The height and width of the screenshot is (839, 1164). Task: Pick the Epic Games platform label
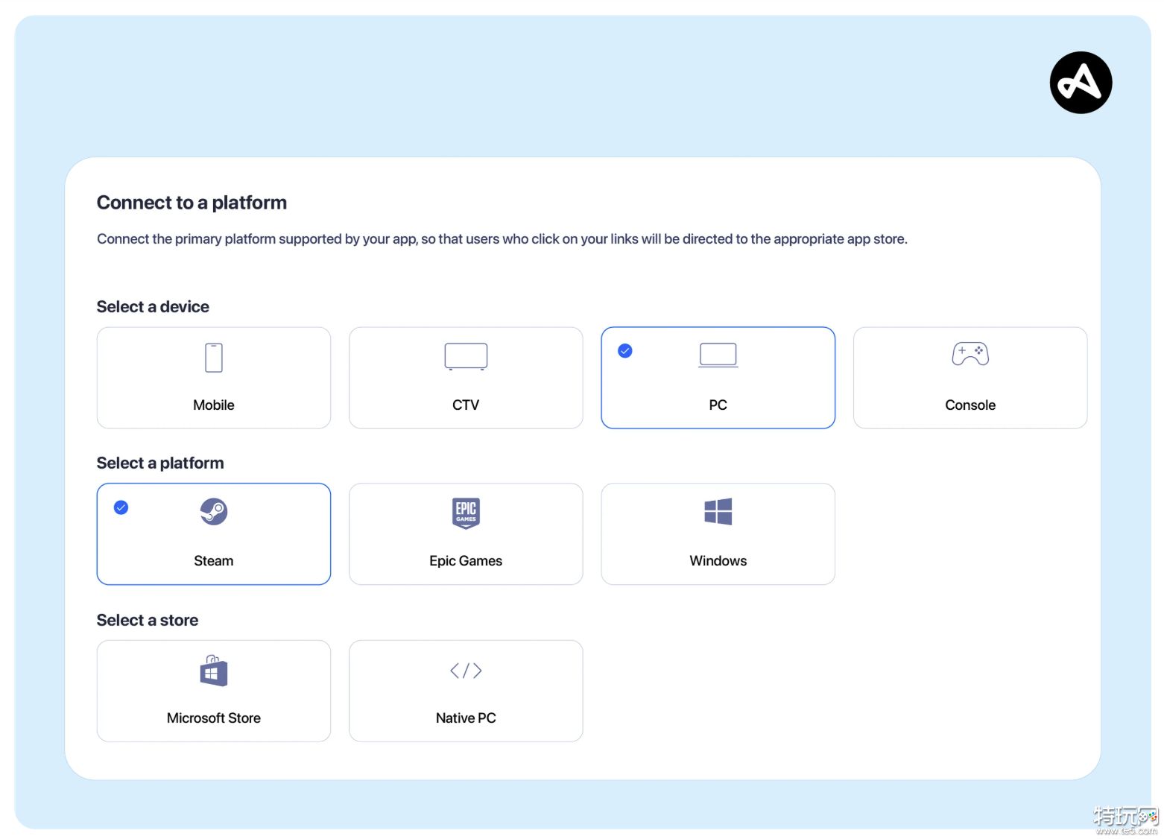(x=466, y=561)
